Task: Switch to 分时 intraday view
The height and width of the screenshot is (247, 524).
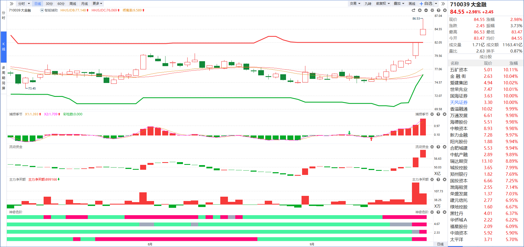Action: [x=21, y=4]
